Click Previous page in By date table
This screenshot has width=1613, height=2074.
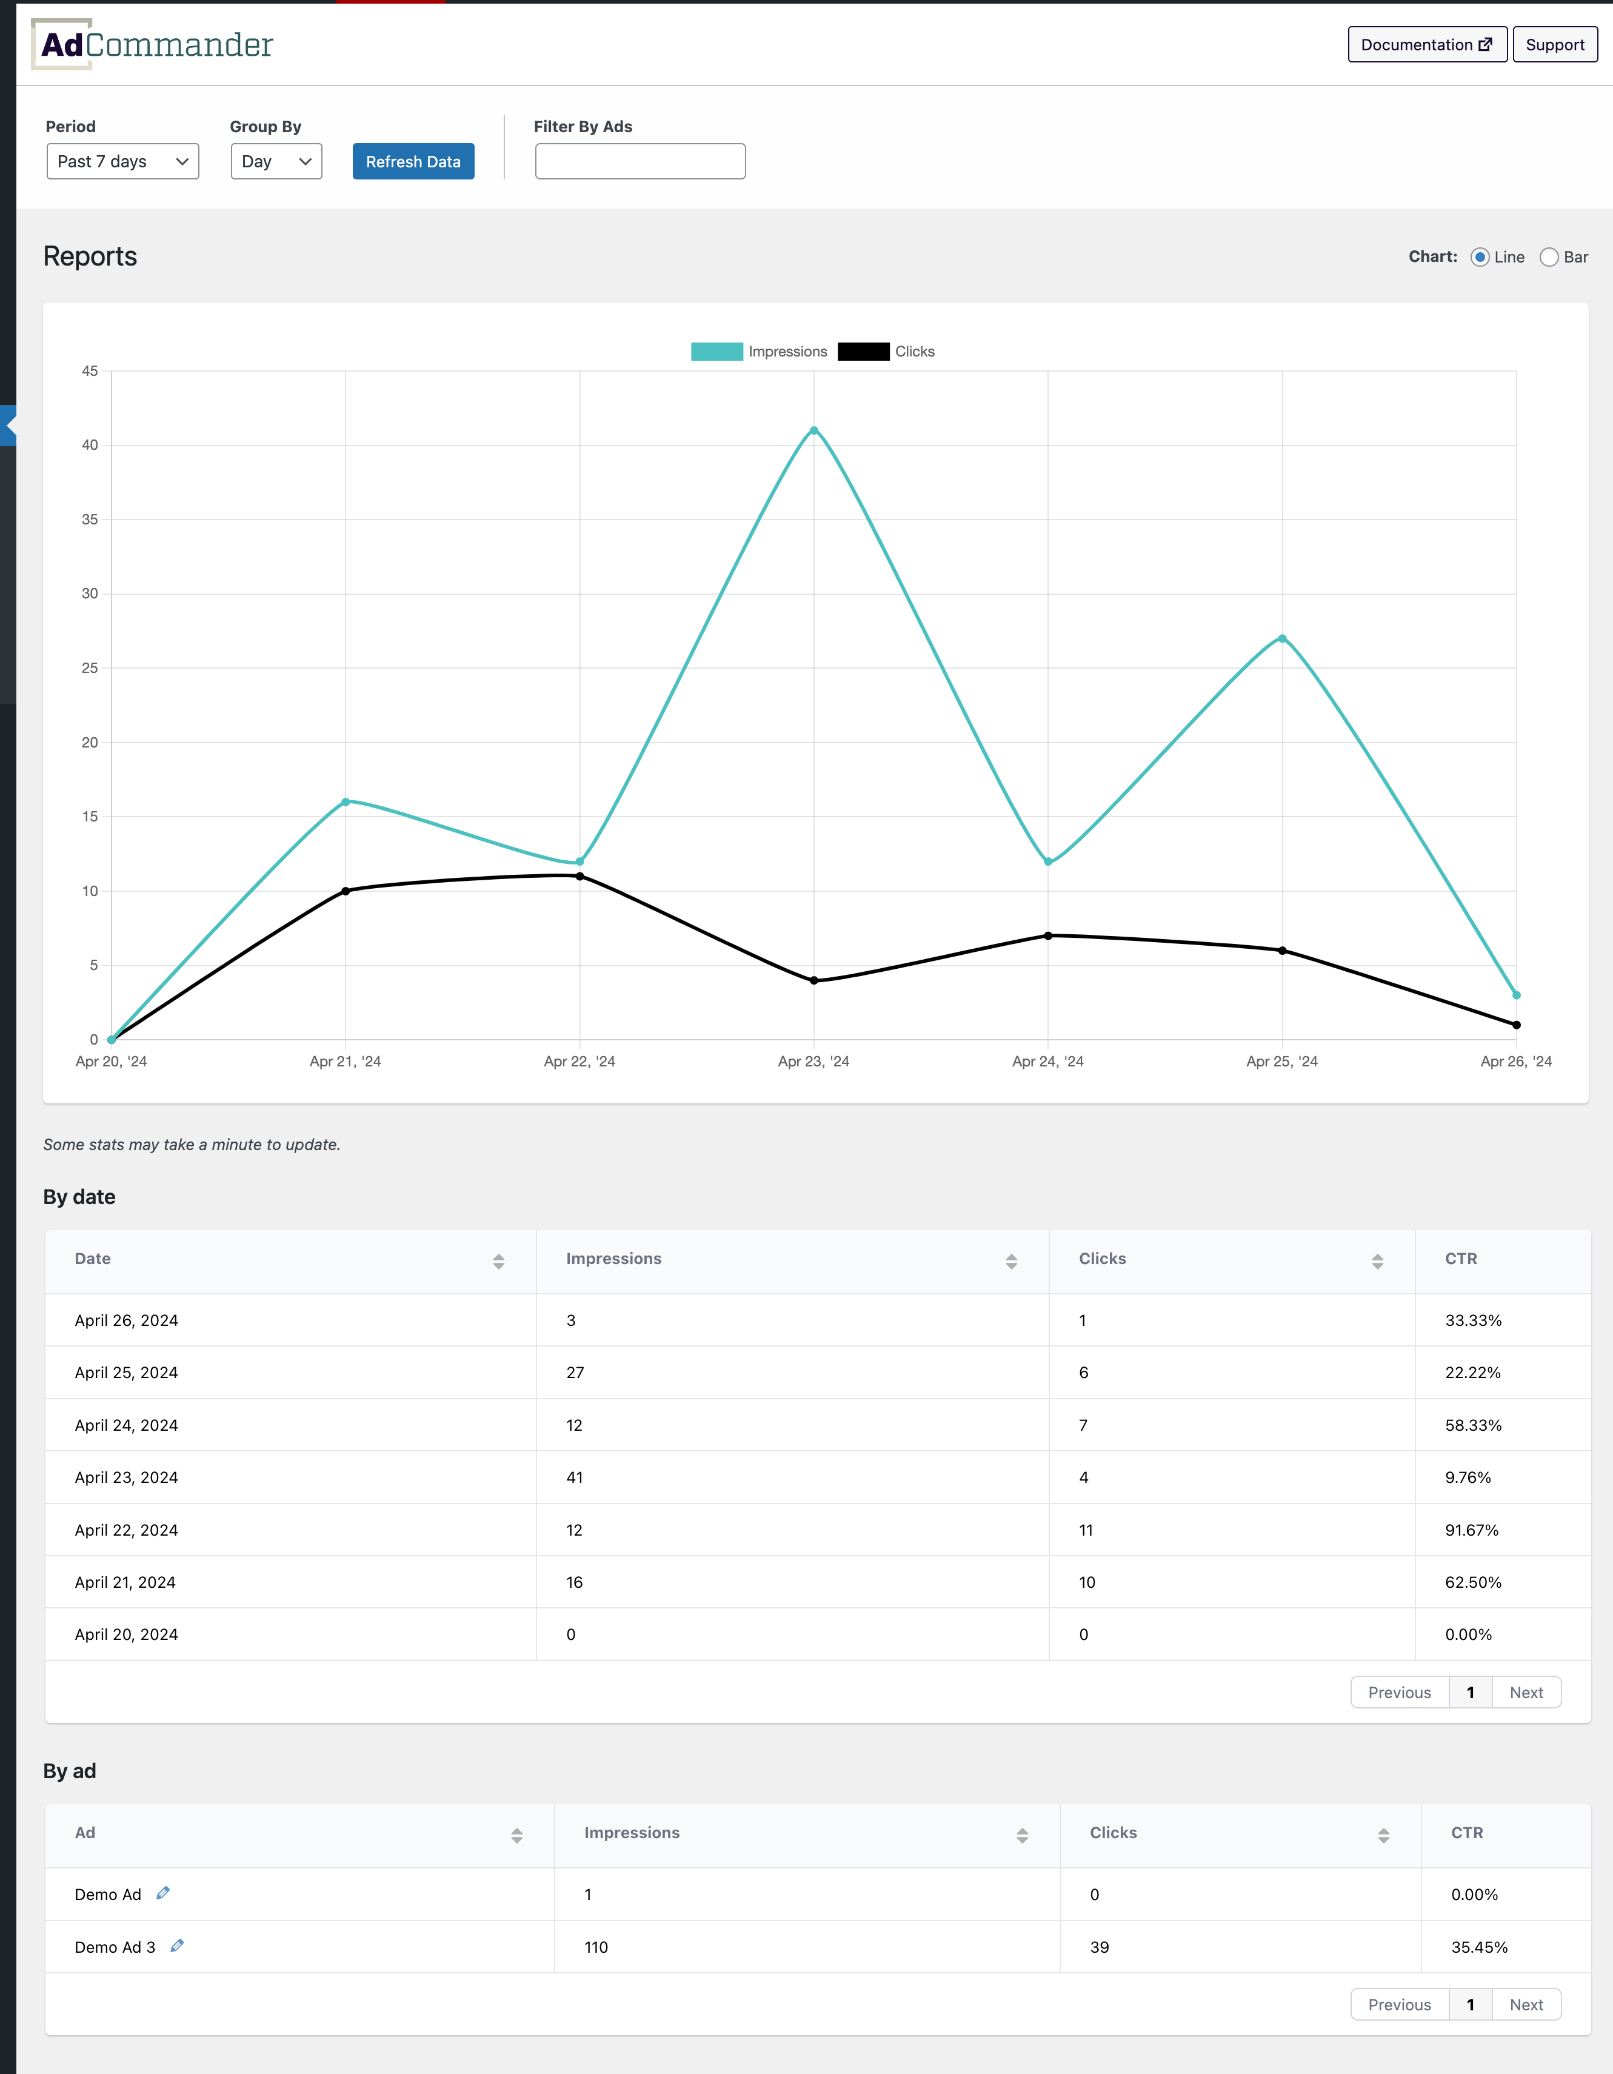point(1396,1692)
